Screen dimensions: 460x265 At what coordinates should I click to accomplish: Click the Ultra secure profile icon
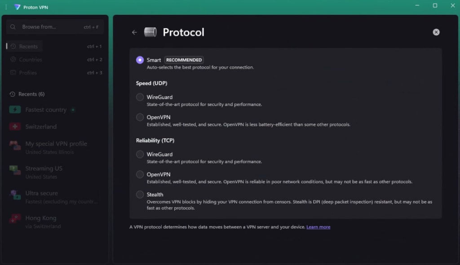click(x=15, y=194)
